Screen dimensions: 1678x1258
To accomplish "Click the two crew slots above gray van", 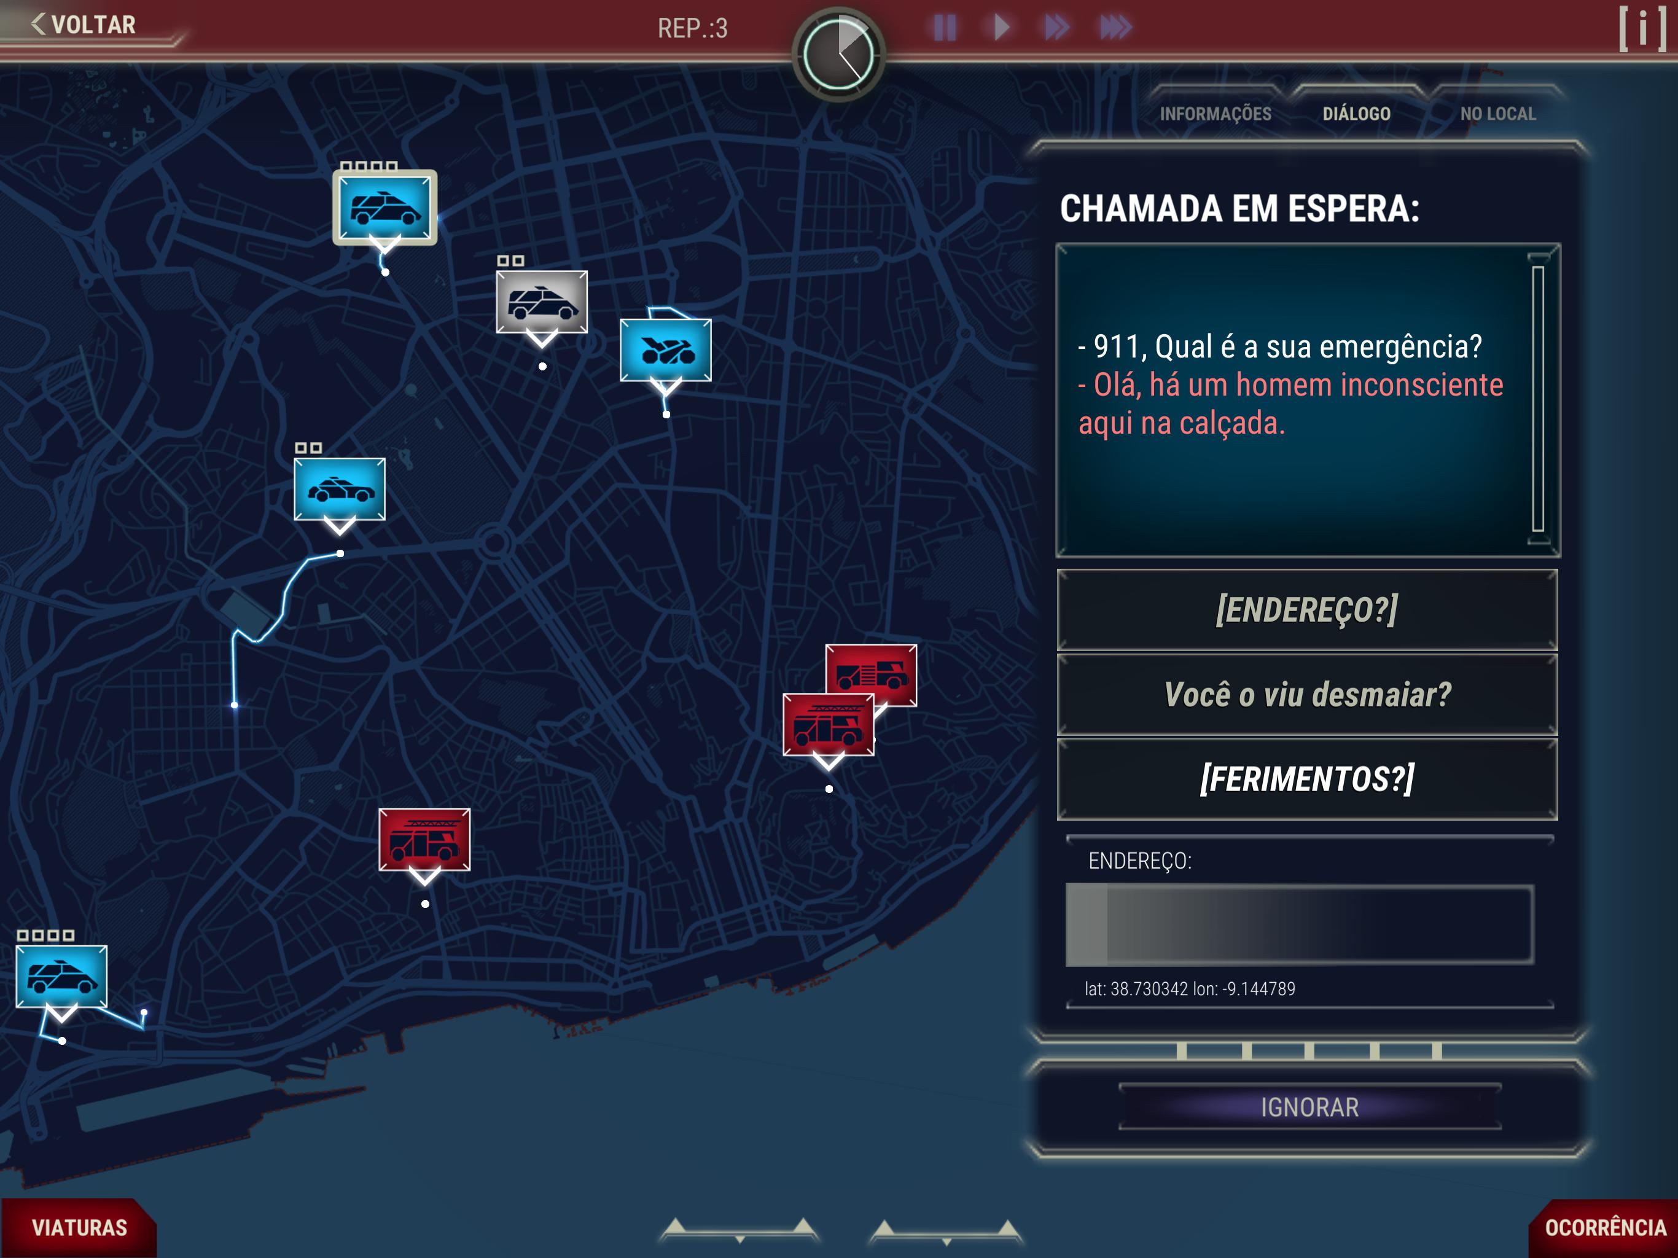I will [x=510, y=260].
